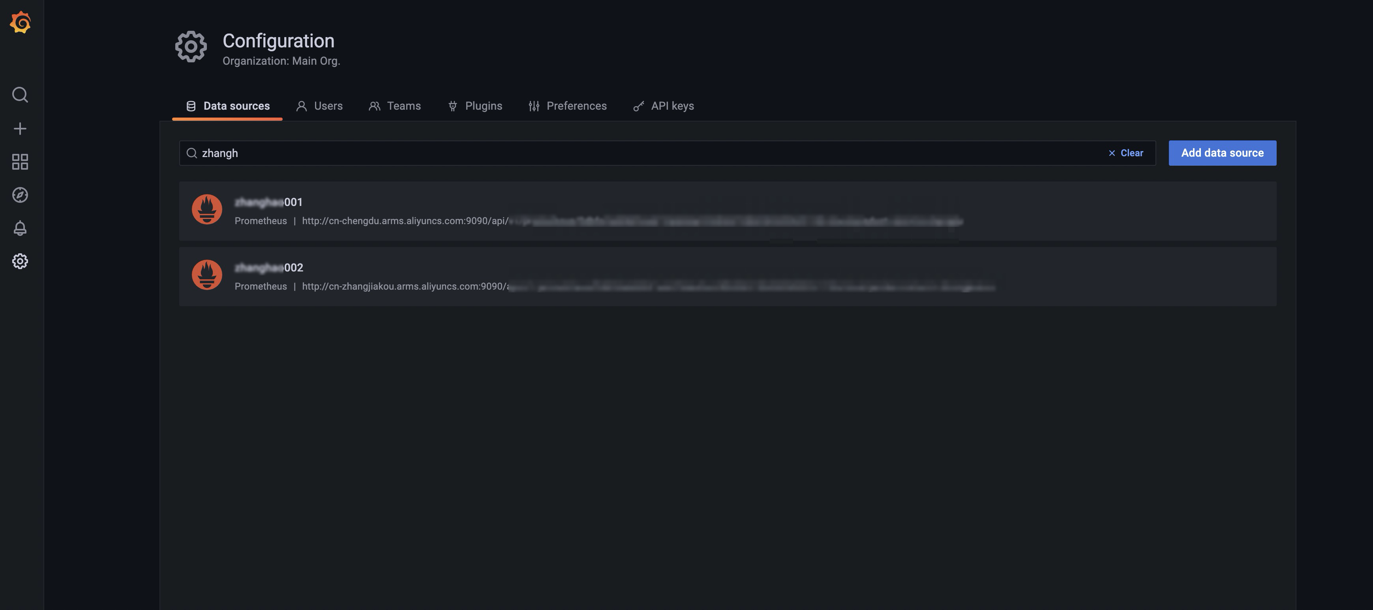Open the Explore compass icon
Image resolution: width=1373 pixels, height=610 pixels.
(20, 195)
